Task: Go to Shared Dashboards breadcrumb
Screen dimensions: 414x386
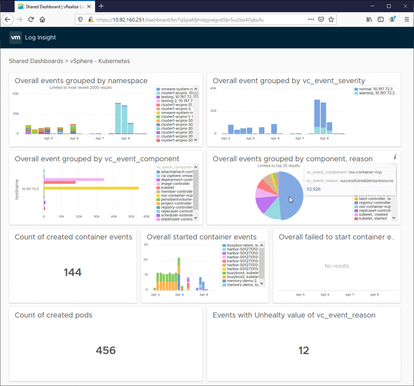Action: (x=36, y=61)
